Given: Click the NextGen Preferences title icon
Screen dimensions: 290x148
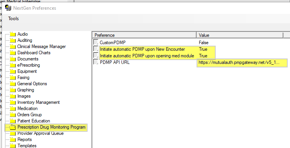Looking at the screenshot, I should coord(8,8).
